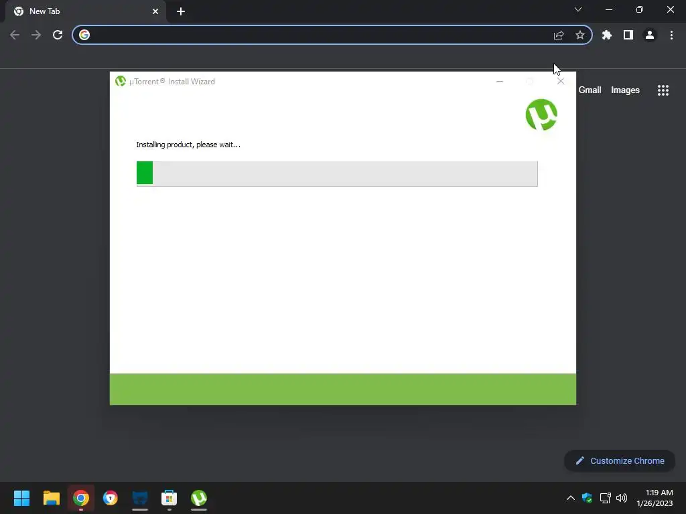
Task: Open the Chrome three-dot menu
Action: (x=671, y=35)
